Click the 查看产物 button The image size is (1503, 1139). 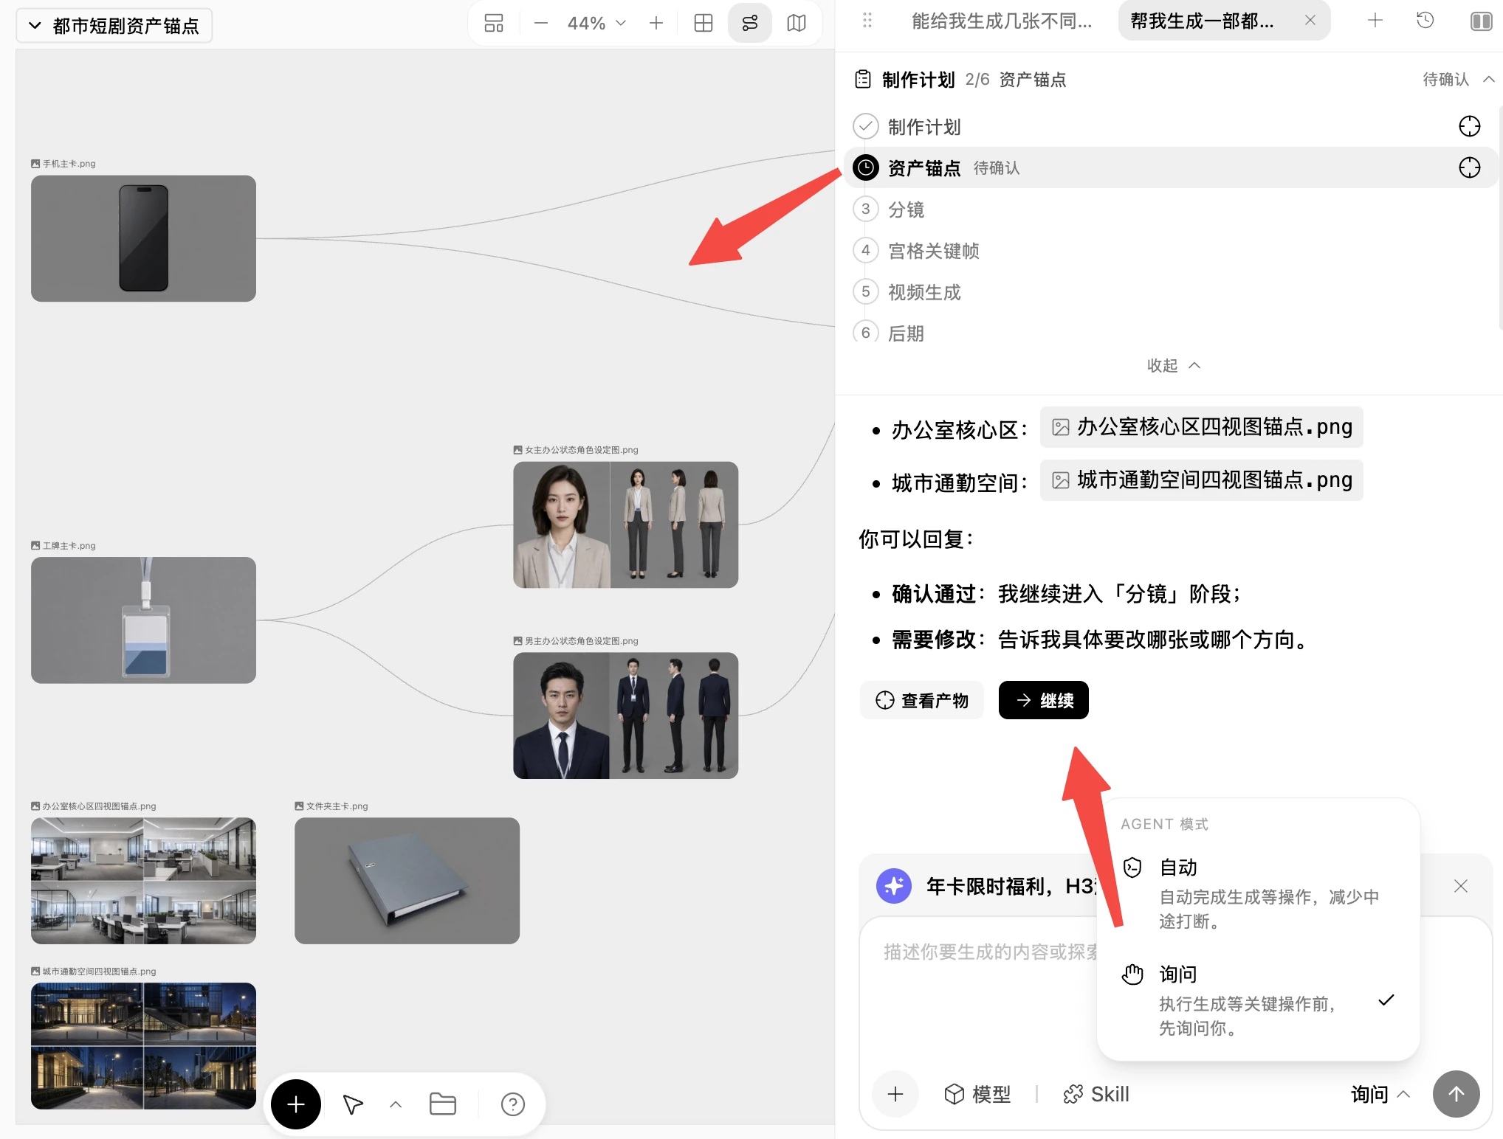coord(921,700)
